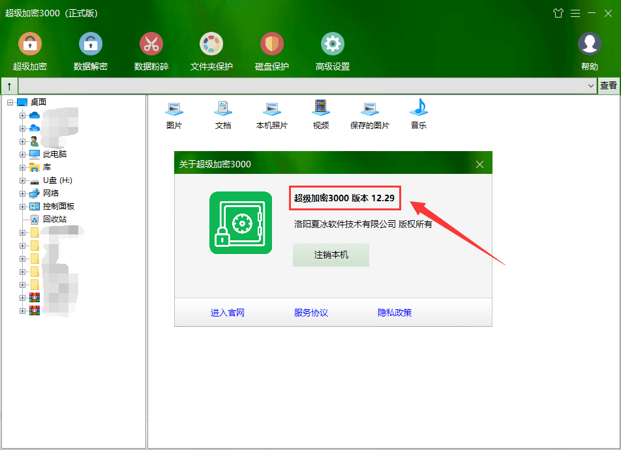Image resolution: width=621 pixels, height=450 pixels.
Task: Open the 高级设置 gear settings
Action: point(333,51)
